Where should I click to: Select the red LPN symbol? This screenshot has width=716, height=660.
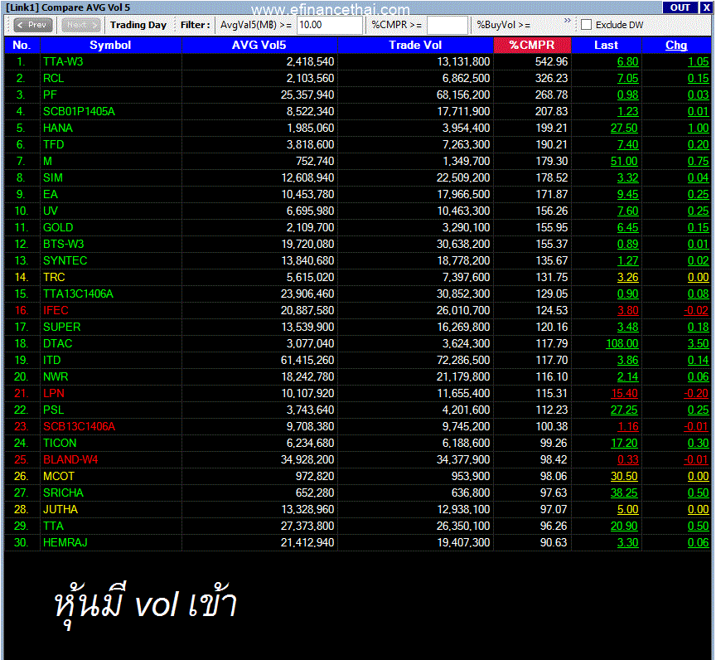[53, 394]
